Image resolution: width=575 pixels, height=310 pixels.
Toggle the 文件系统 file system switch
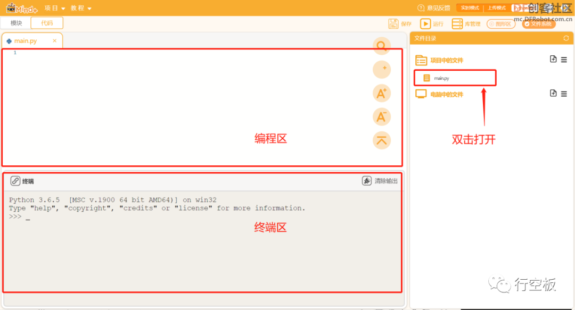(539, 24)
